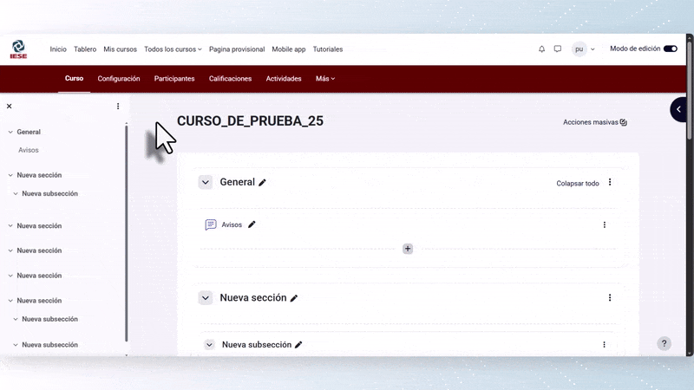Rename Nueva subsección via pencil icon

(x=298, y=345)
